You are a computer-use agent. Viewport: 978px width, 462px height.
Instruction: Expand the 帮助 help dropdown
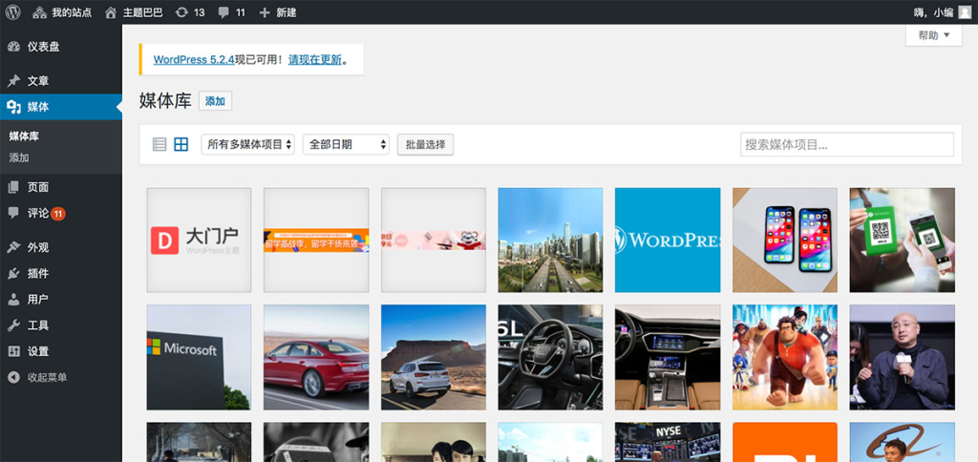point(934,35)
